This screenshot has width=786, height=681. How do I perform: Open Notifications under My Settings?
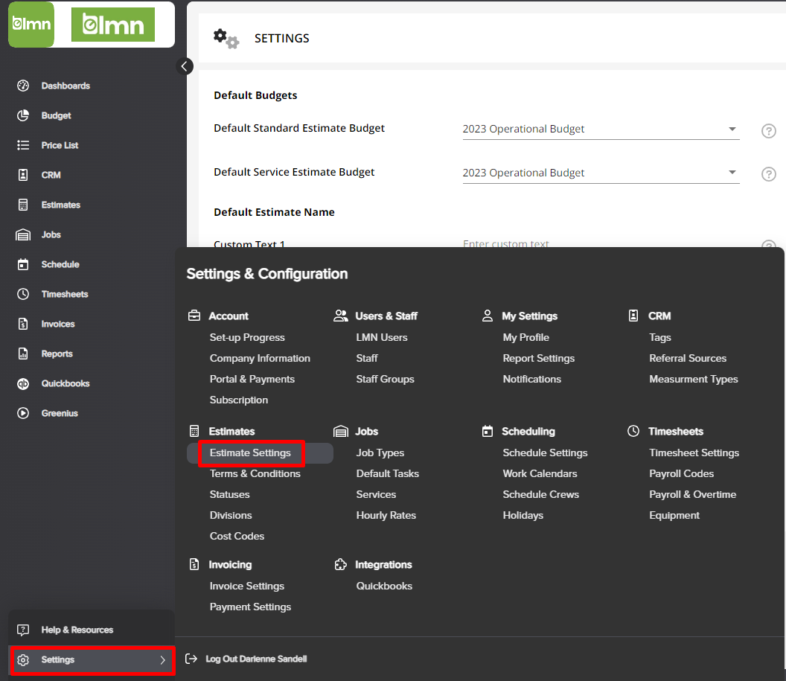pos(532,380)
